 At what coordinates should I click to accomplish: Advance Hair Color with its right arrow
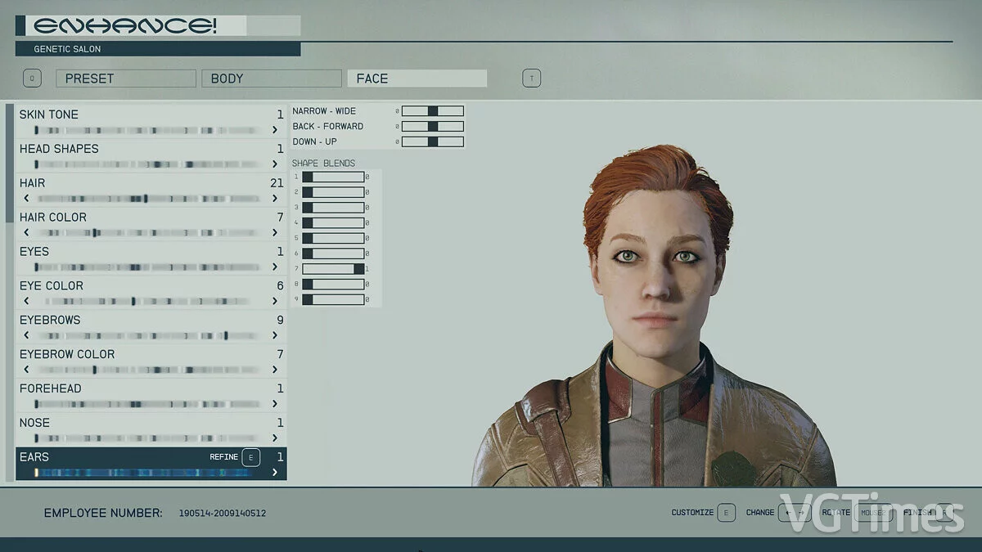tap(275, 233)
